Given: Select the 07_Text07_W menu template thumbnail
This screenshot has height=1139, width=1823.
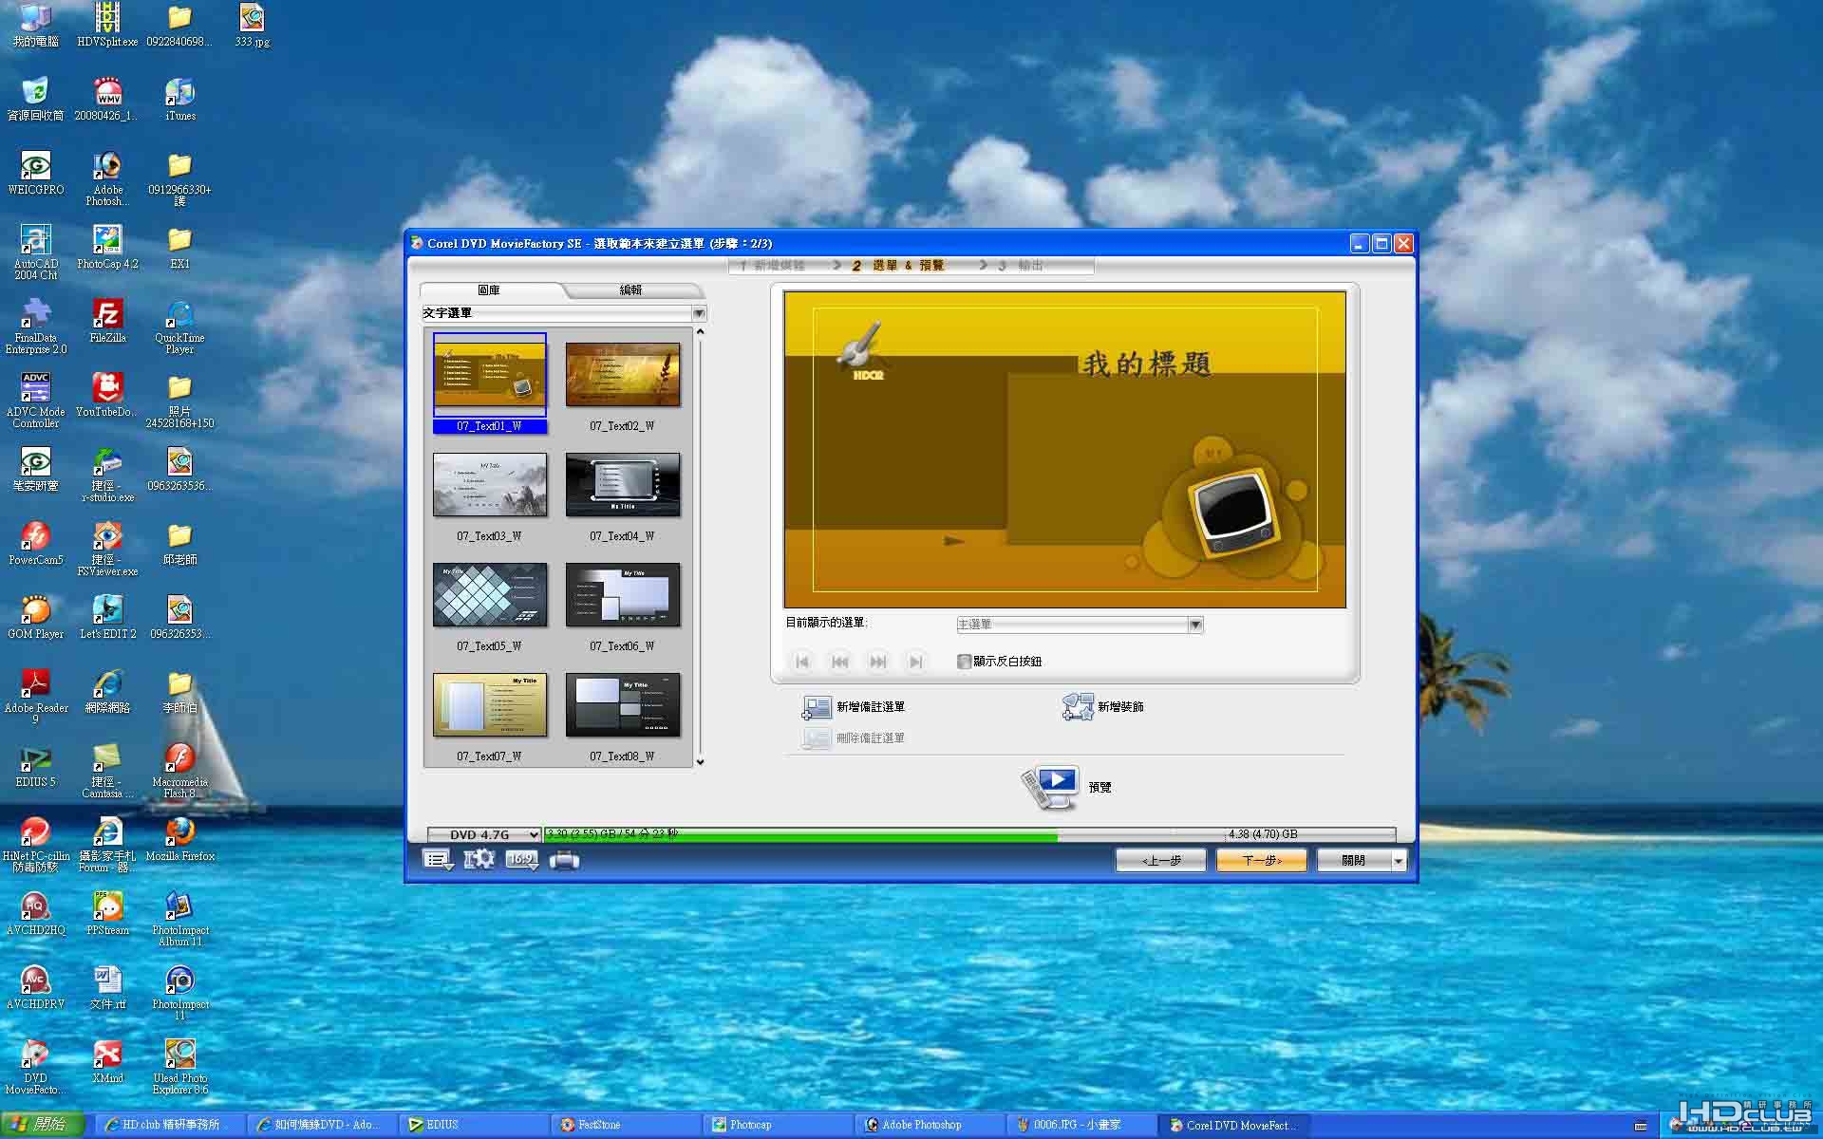Looking at the screenshot, I should click(x=490, y=706).
